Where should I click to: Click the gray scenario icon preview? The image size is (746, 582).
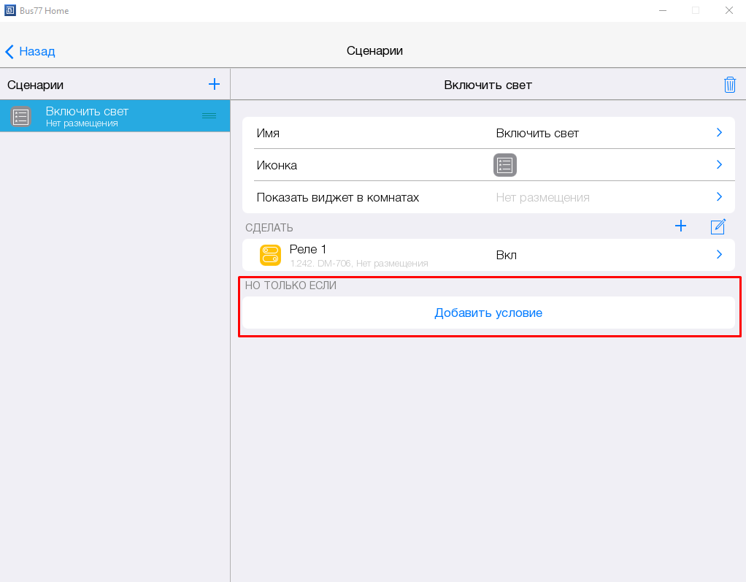[x=504, y=165]
